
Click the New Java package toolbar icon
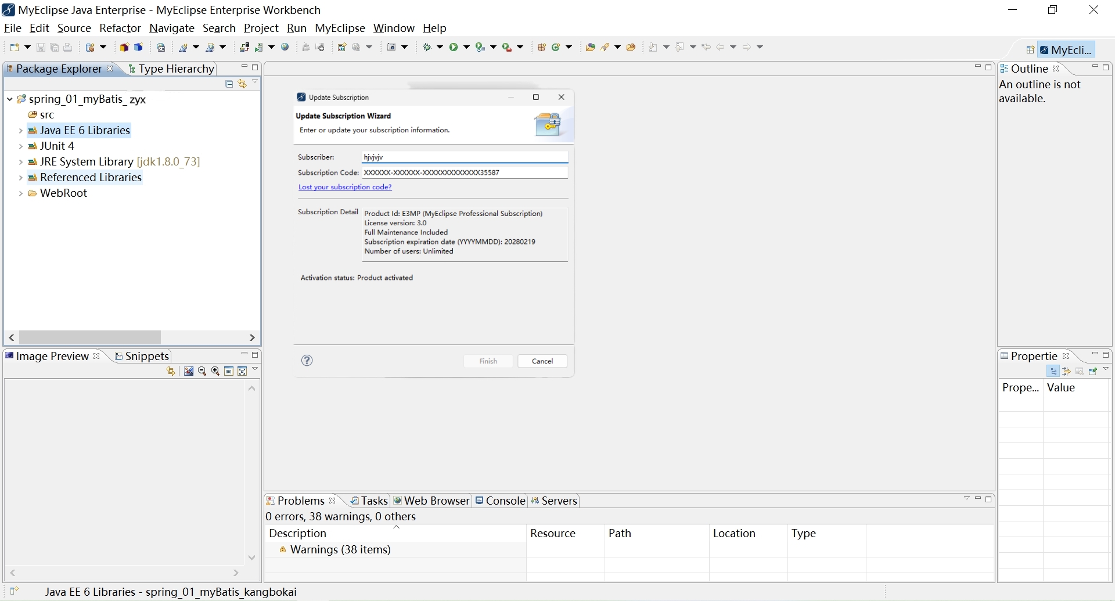[x=542, y=47]
